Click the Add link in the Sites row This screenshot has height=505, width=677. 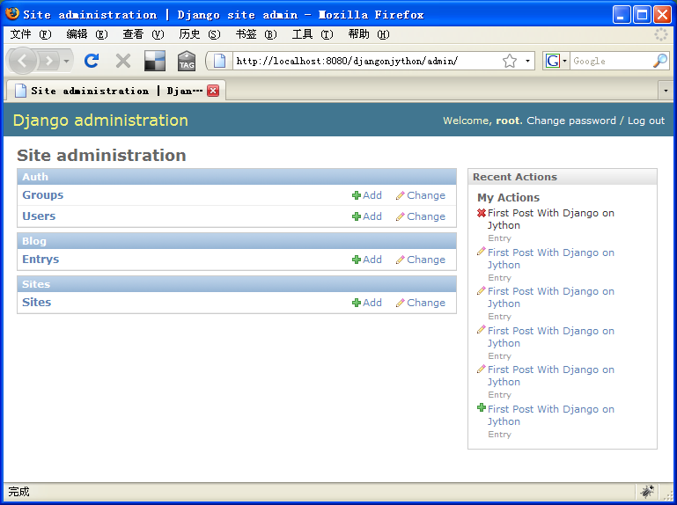(x=372, y=303)
